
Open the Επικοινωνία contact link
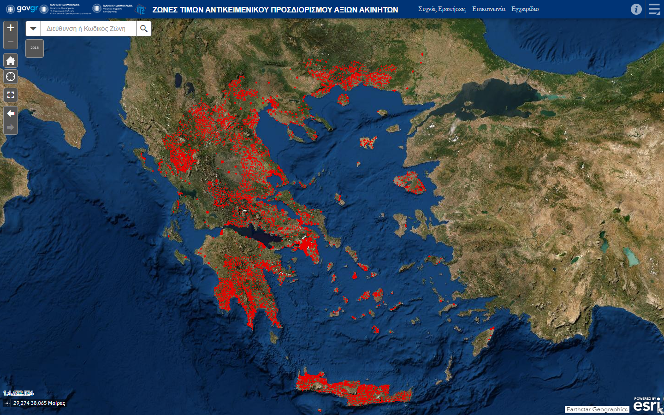pyautogui.click(x=488, y=9)
